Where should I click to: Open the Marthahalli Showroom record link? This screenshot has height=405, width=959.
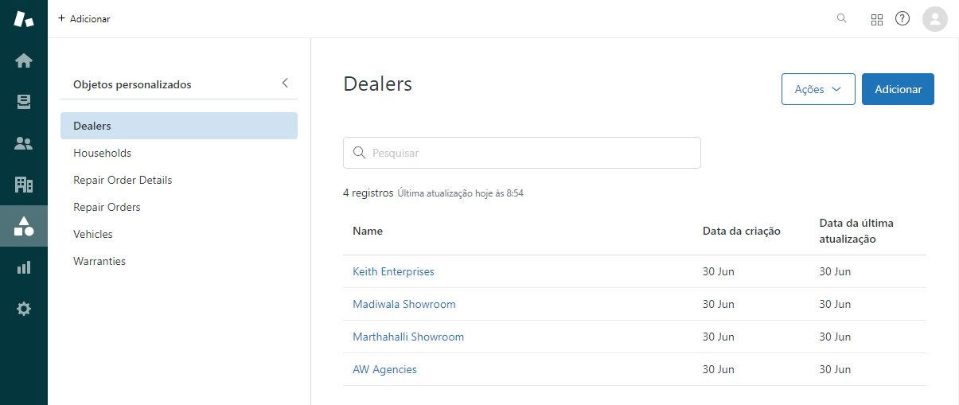click(408, 337)
